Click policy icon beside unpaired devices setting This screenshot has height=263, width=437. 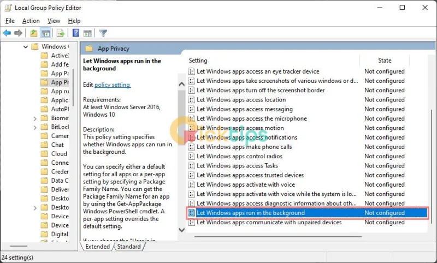pos(192,223)
